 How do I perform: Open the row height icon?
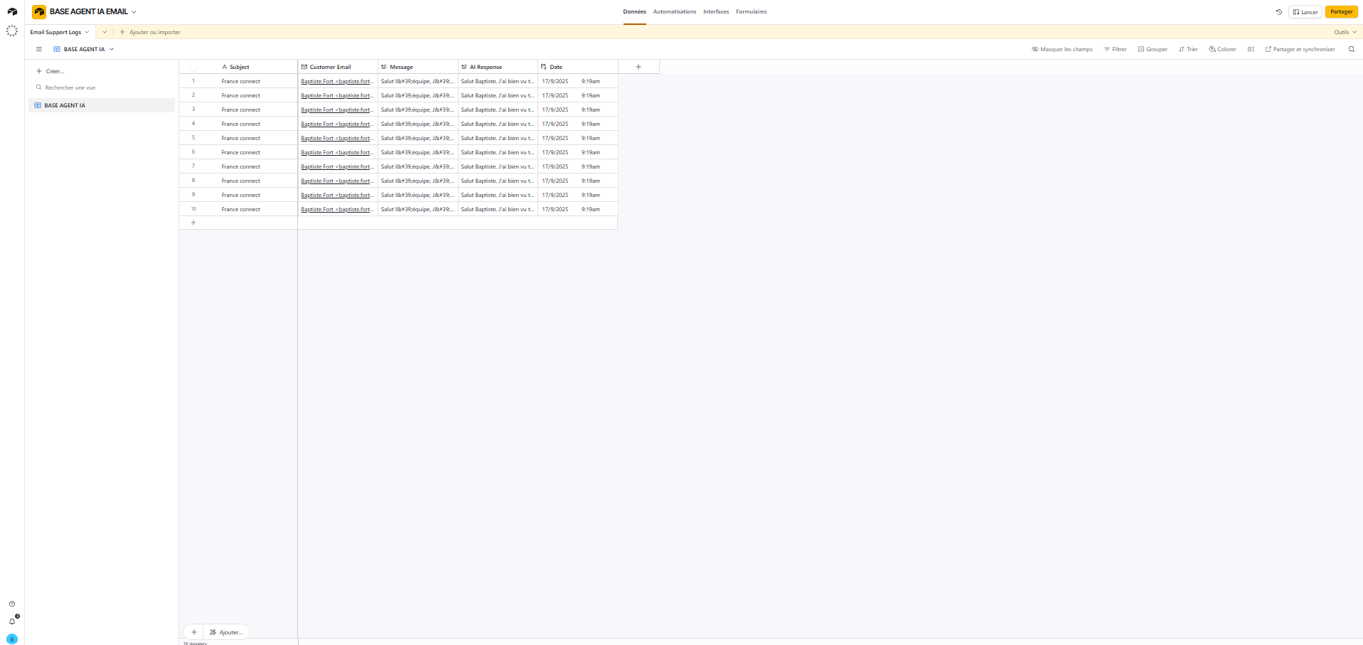[1251, 49]
